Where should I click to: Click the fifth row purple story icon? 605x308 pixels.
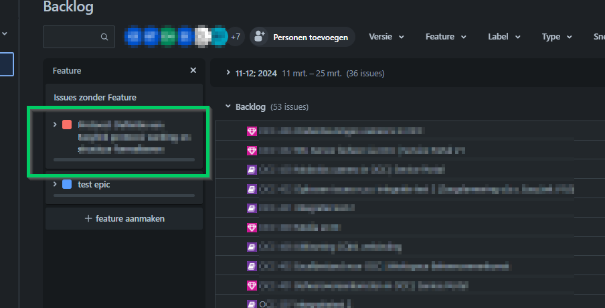[x=252, y=208]
